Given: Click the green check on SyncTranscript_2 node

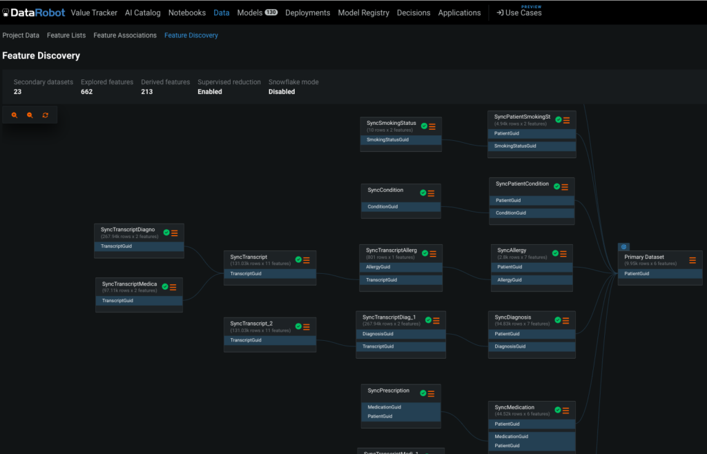Looking at the screenshot, I should pyautogui.click(x=298, y=326).
